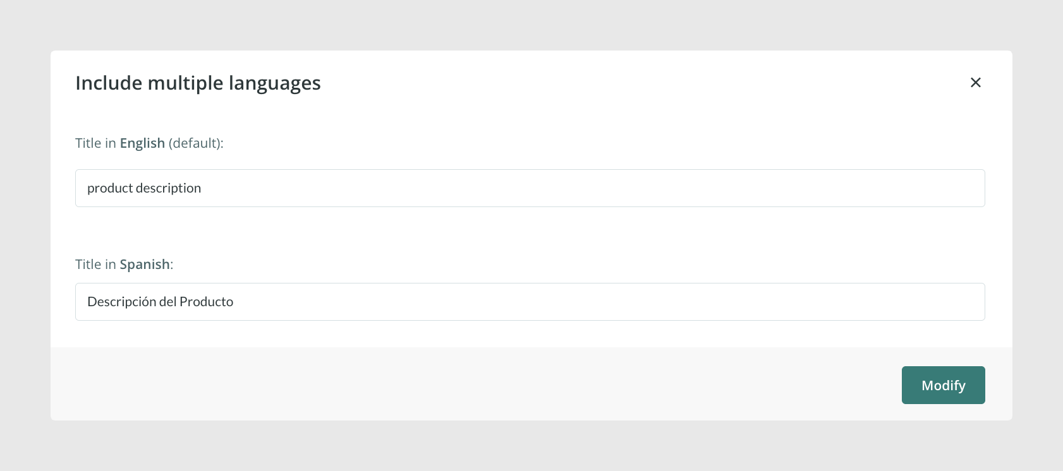Click the X icon beside the dialog title

point(975,82)
